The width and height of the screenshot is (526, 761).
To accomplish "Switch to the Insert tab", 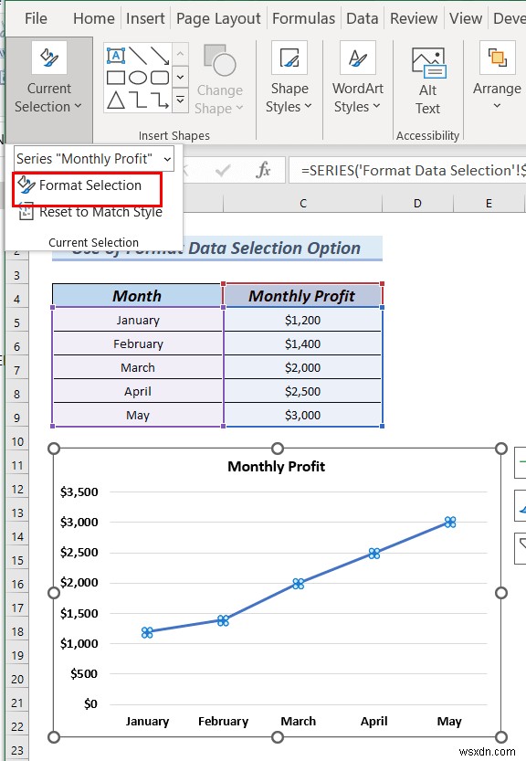I will click(x=145, y=18).
